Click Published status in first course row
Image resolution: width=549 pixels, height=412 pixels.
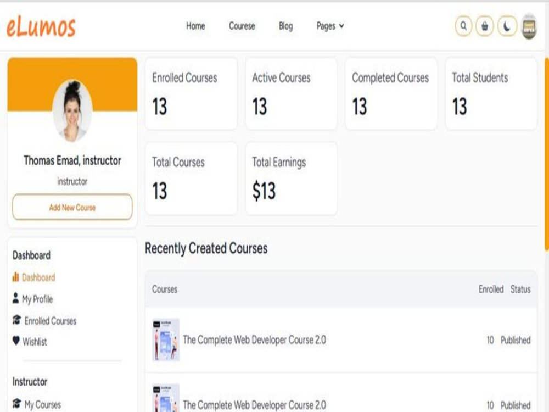coord(516,340)
